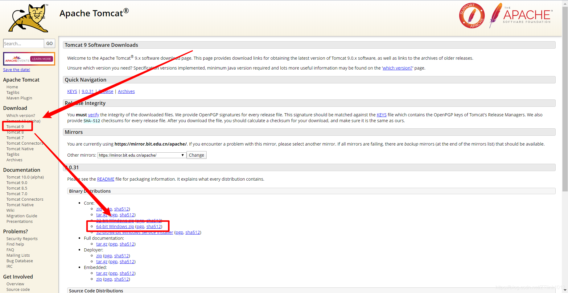Screen dimensions: 568x293
Task: Select Tomcat 7 in Download section
Action: coord(15,138)
